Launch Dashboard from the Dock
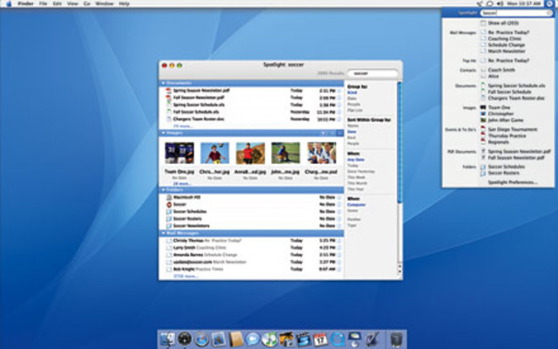558x349 pixels. [185, 339]
